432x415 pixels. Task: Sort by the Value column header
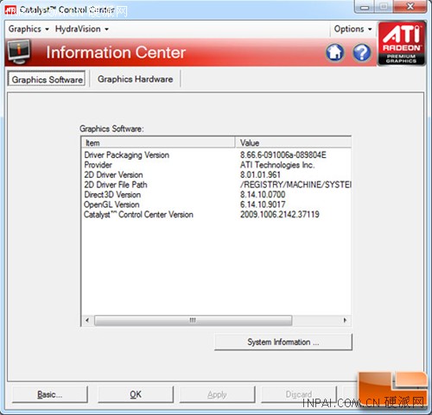[x=293, y=142]
